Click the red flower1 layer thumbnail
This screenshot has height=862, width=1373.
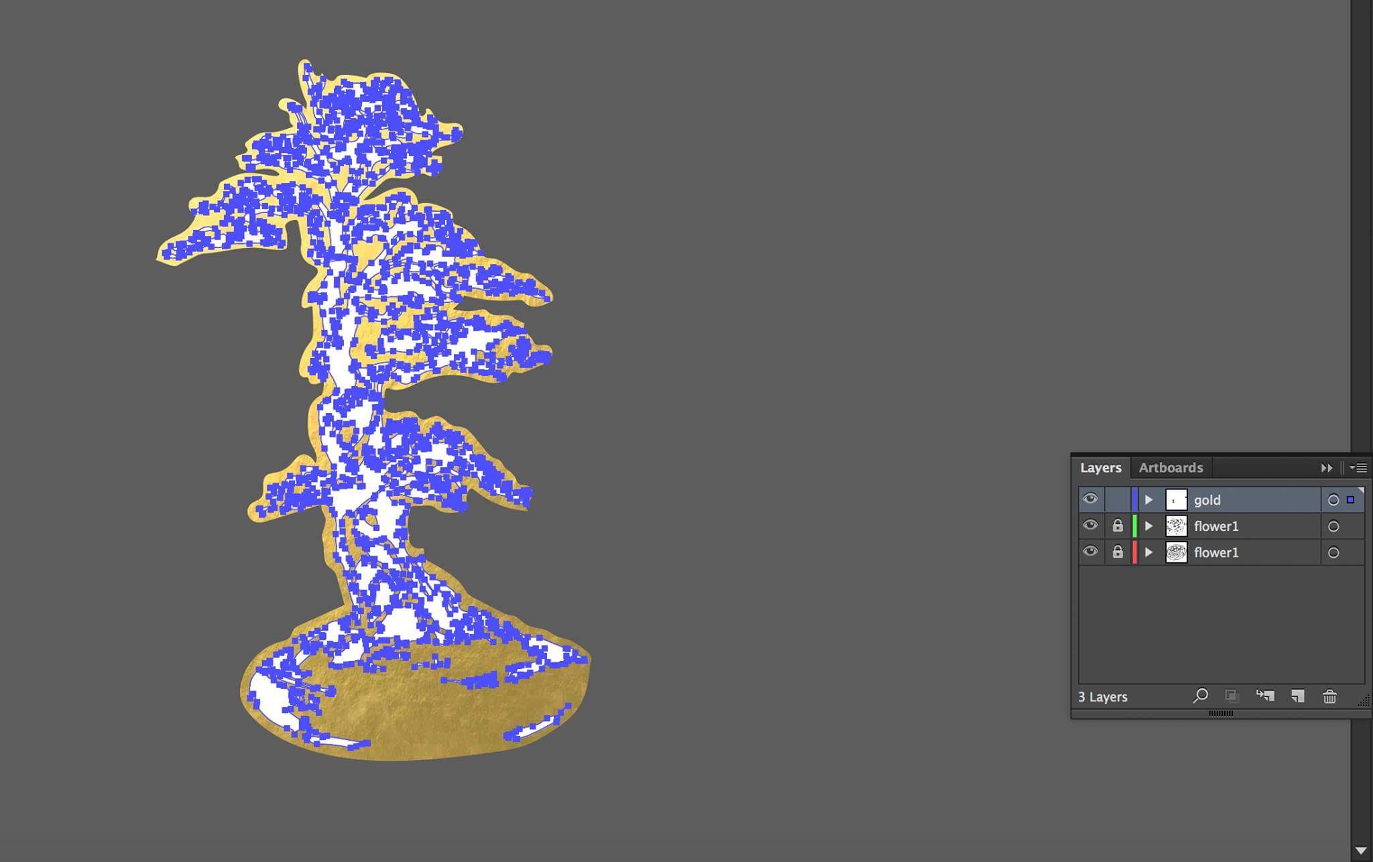(1177, 552)
